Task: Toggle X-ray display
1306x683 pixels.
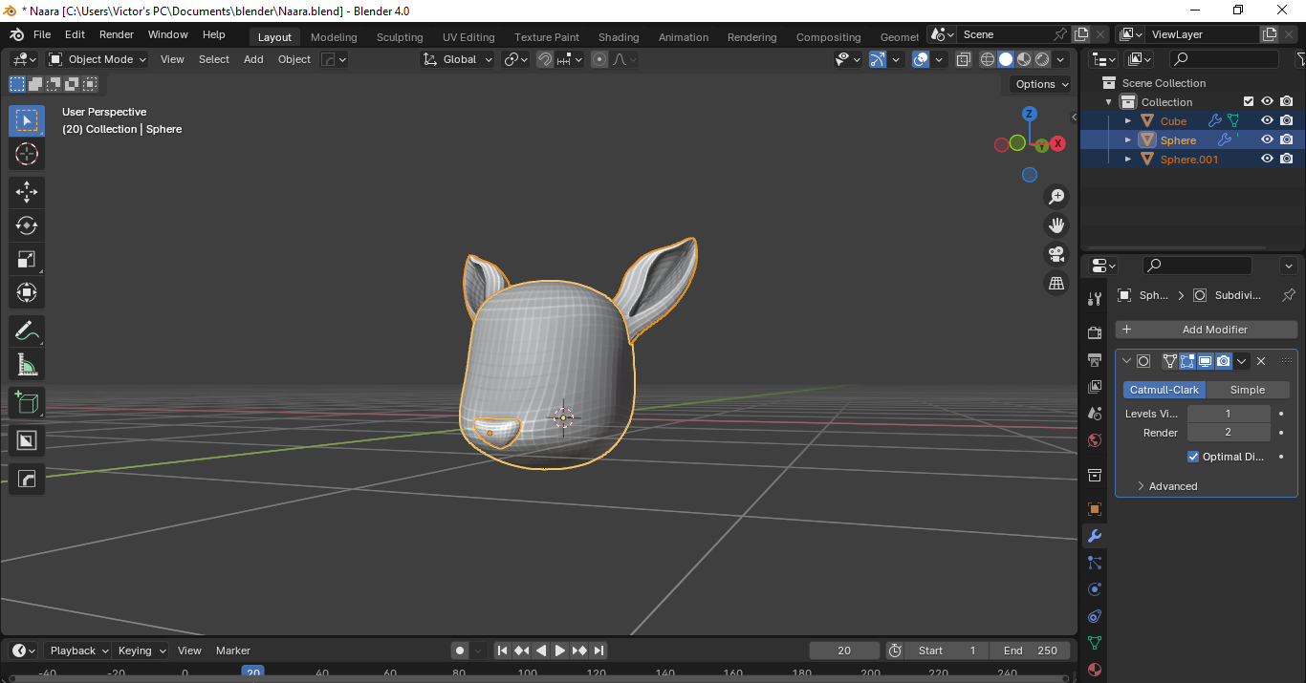Action: (964, 59)
